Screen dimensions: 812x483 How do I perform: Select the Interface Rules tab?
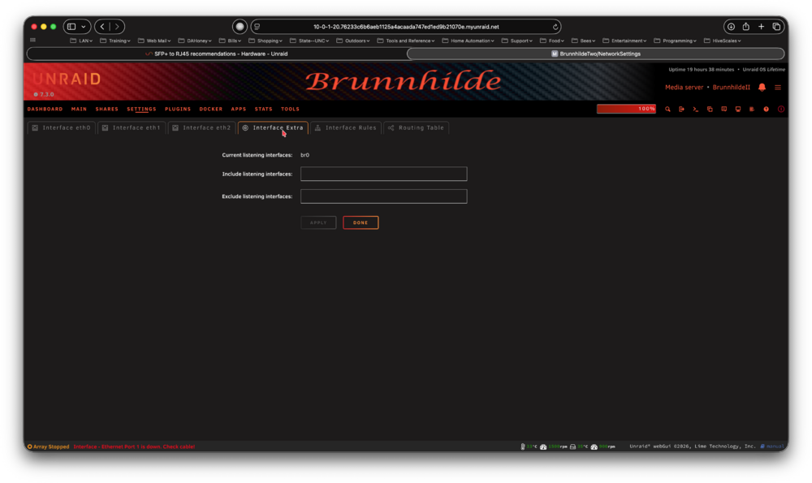(x=346, y=128)
